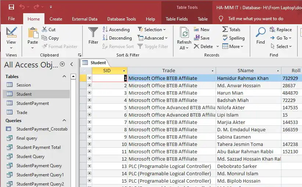
Task: Click the View design icon
Action: [x=11, y=32]
